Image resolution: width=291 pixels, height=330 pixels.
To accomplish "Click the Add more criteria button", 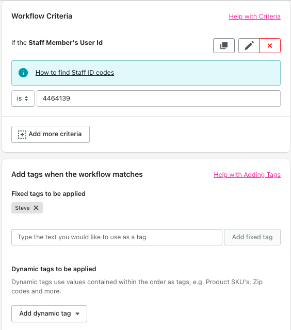I will click(x=51, y=134).
